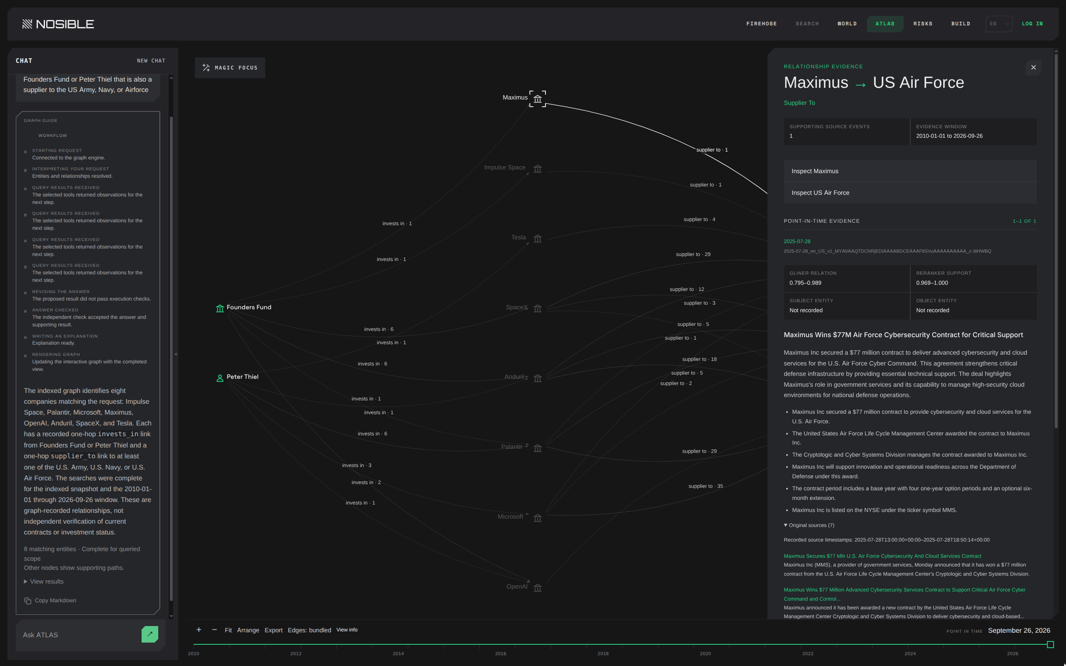Start a New Chat
Viewport: 1066px width, 666px height.
[151, 61]
